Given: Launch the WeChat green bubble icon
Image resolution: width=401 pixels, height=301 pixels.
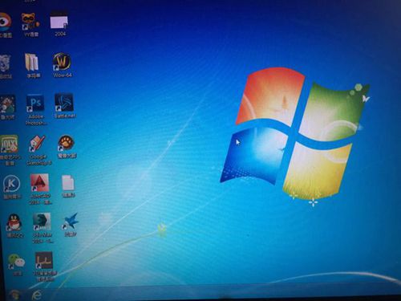Looking at the screenshot, I should point(16,261).
